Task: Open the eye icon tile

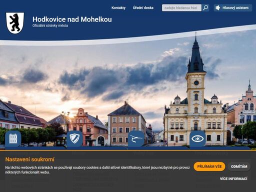Action: [197, 138]
